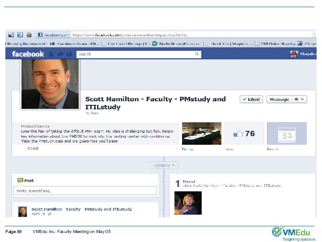Bookmark page with star icon
322x242 pixels.
[x=314, y=35]
